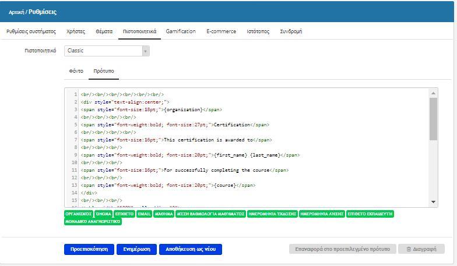Viewport: 457px width, 266px height.
Task: Open Ιστότοπος tab
Action: (258, 31)
